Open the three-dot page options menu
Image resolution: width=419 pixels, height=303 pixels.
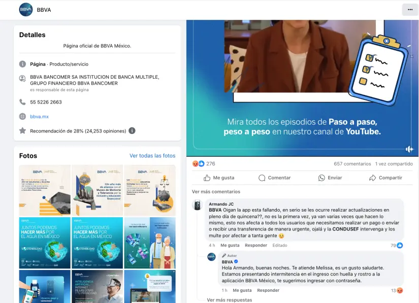(x=409, y=10)
